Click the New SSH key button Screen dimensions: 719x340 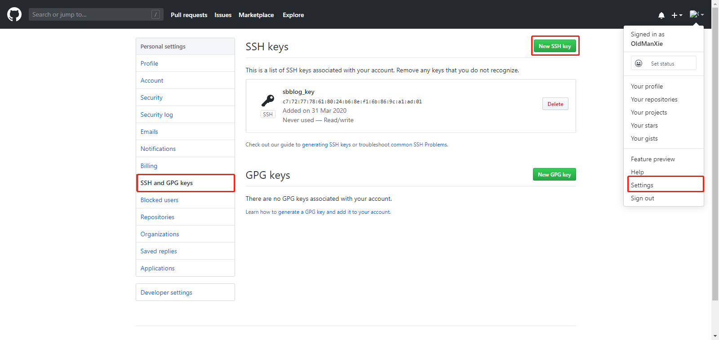coord(555,46)
